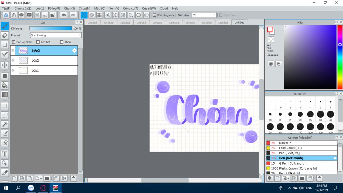Viewport: 343px width, 193px height.
Task: Select the Eraser tool
Action: tap(5, 36)
